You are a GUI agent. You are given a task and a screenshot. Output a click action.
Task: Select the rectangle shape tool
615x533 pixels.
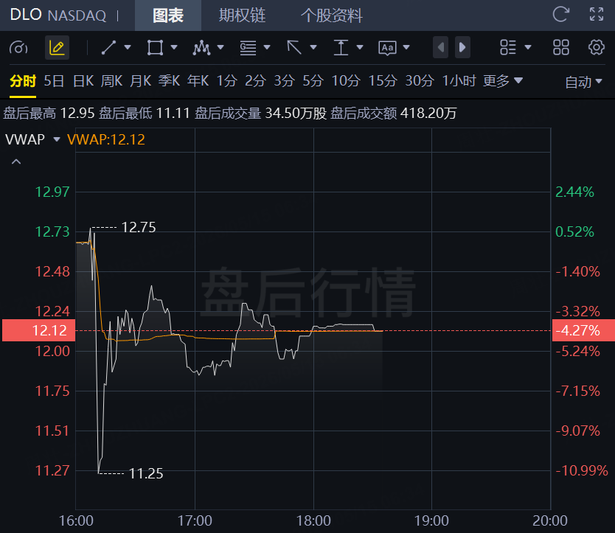155,47
